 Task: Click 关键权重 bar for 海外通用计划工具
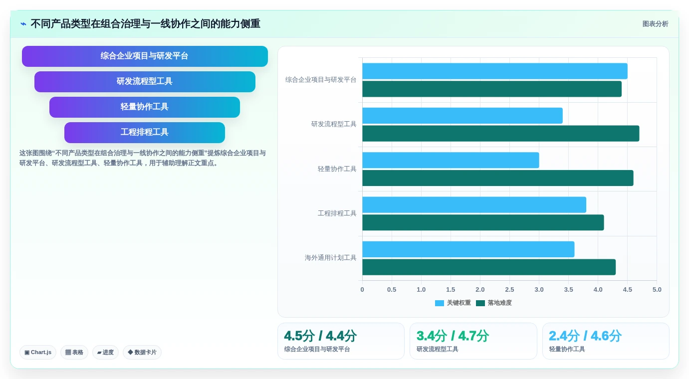[468, 249]
